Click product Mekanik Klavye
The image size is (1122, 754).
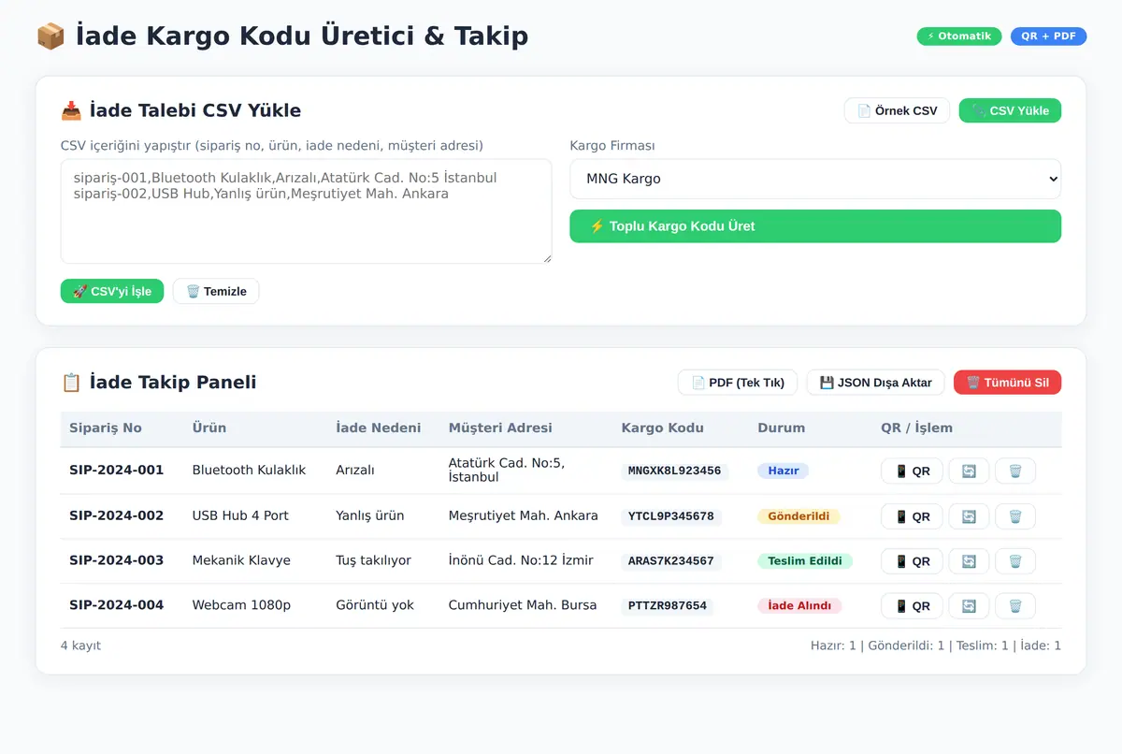(x=241, y=561)
